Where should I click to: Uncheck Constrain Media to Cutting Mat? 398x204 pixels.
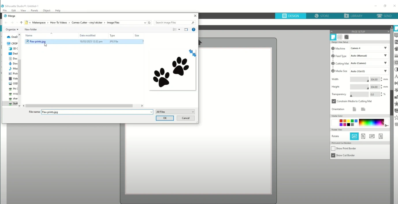pyautogui.click(x=334, y=101)
